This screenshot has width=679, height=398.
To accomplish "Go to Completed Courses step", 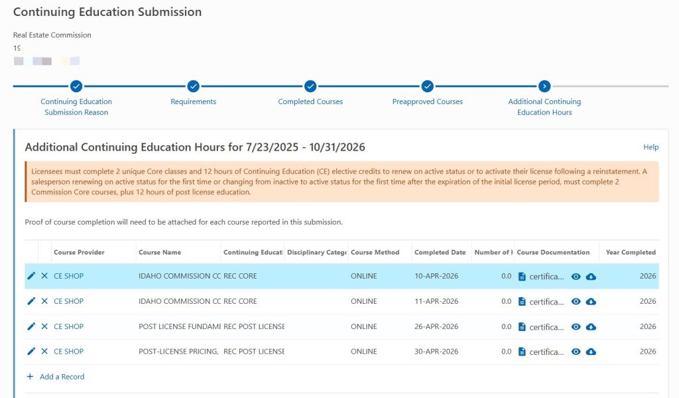I will click(x=310, y=101).
